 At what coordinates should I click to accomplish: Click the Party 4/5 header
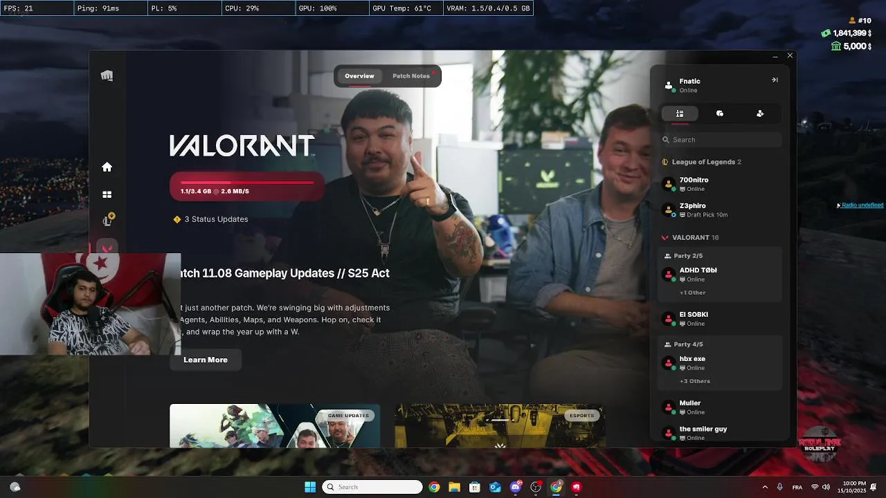pyautogui.click(x=683, y=344)
